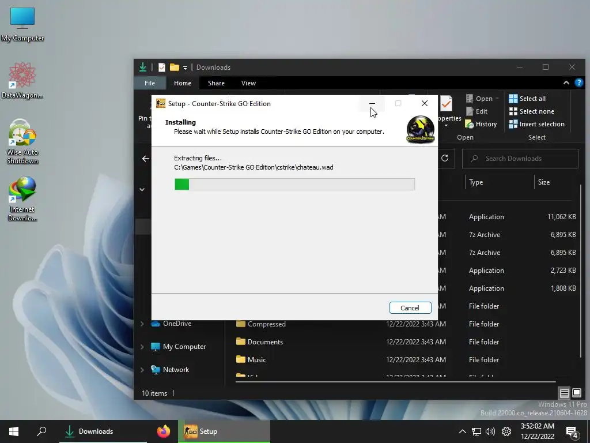Minimize the Setup installer window
This screenshot has width=590, height=443.
tap(372, 104)
